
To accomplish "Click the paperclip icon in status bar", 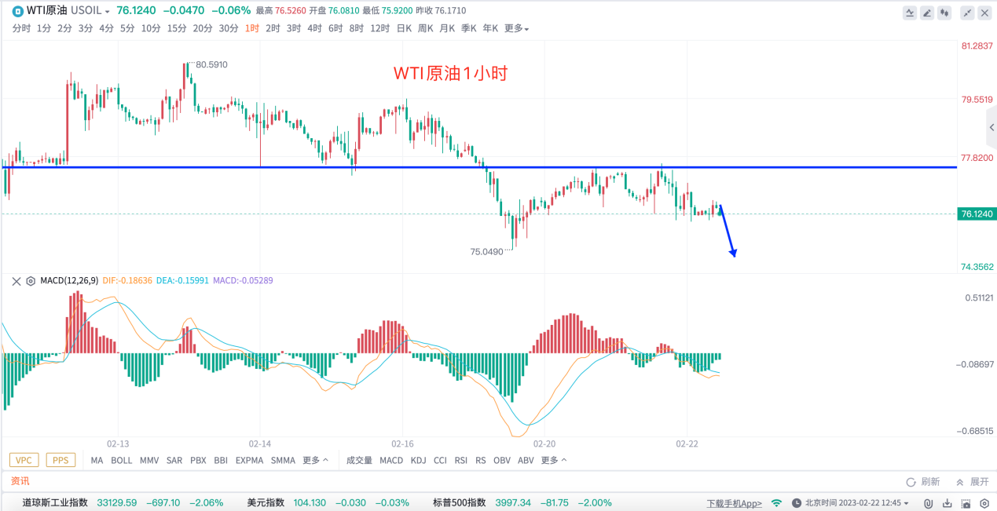I will pyautogui.click(x=928, y=502).
